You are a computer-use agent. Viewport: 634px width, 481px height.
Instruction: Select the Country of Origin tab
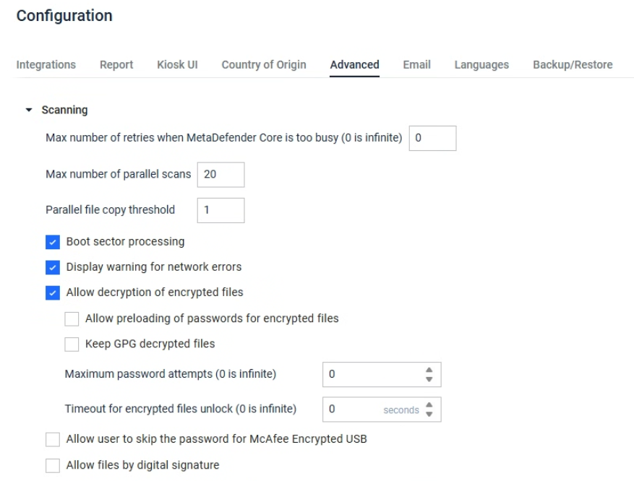[263, 65]
